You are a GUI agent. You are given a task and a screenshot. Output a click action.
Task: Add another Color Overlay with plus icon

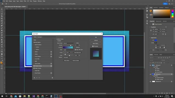51,63
